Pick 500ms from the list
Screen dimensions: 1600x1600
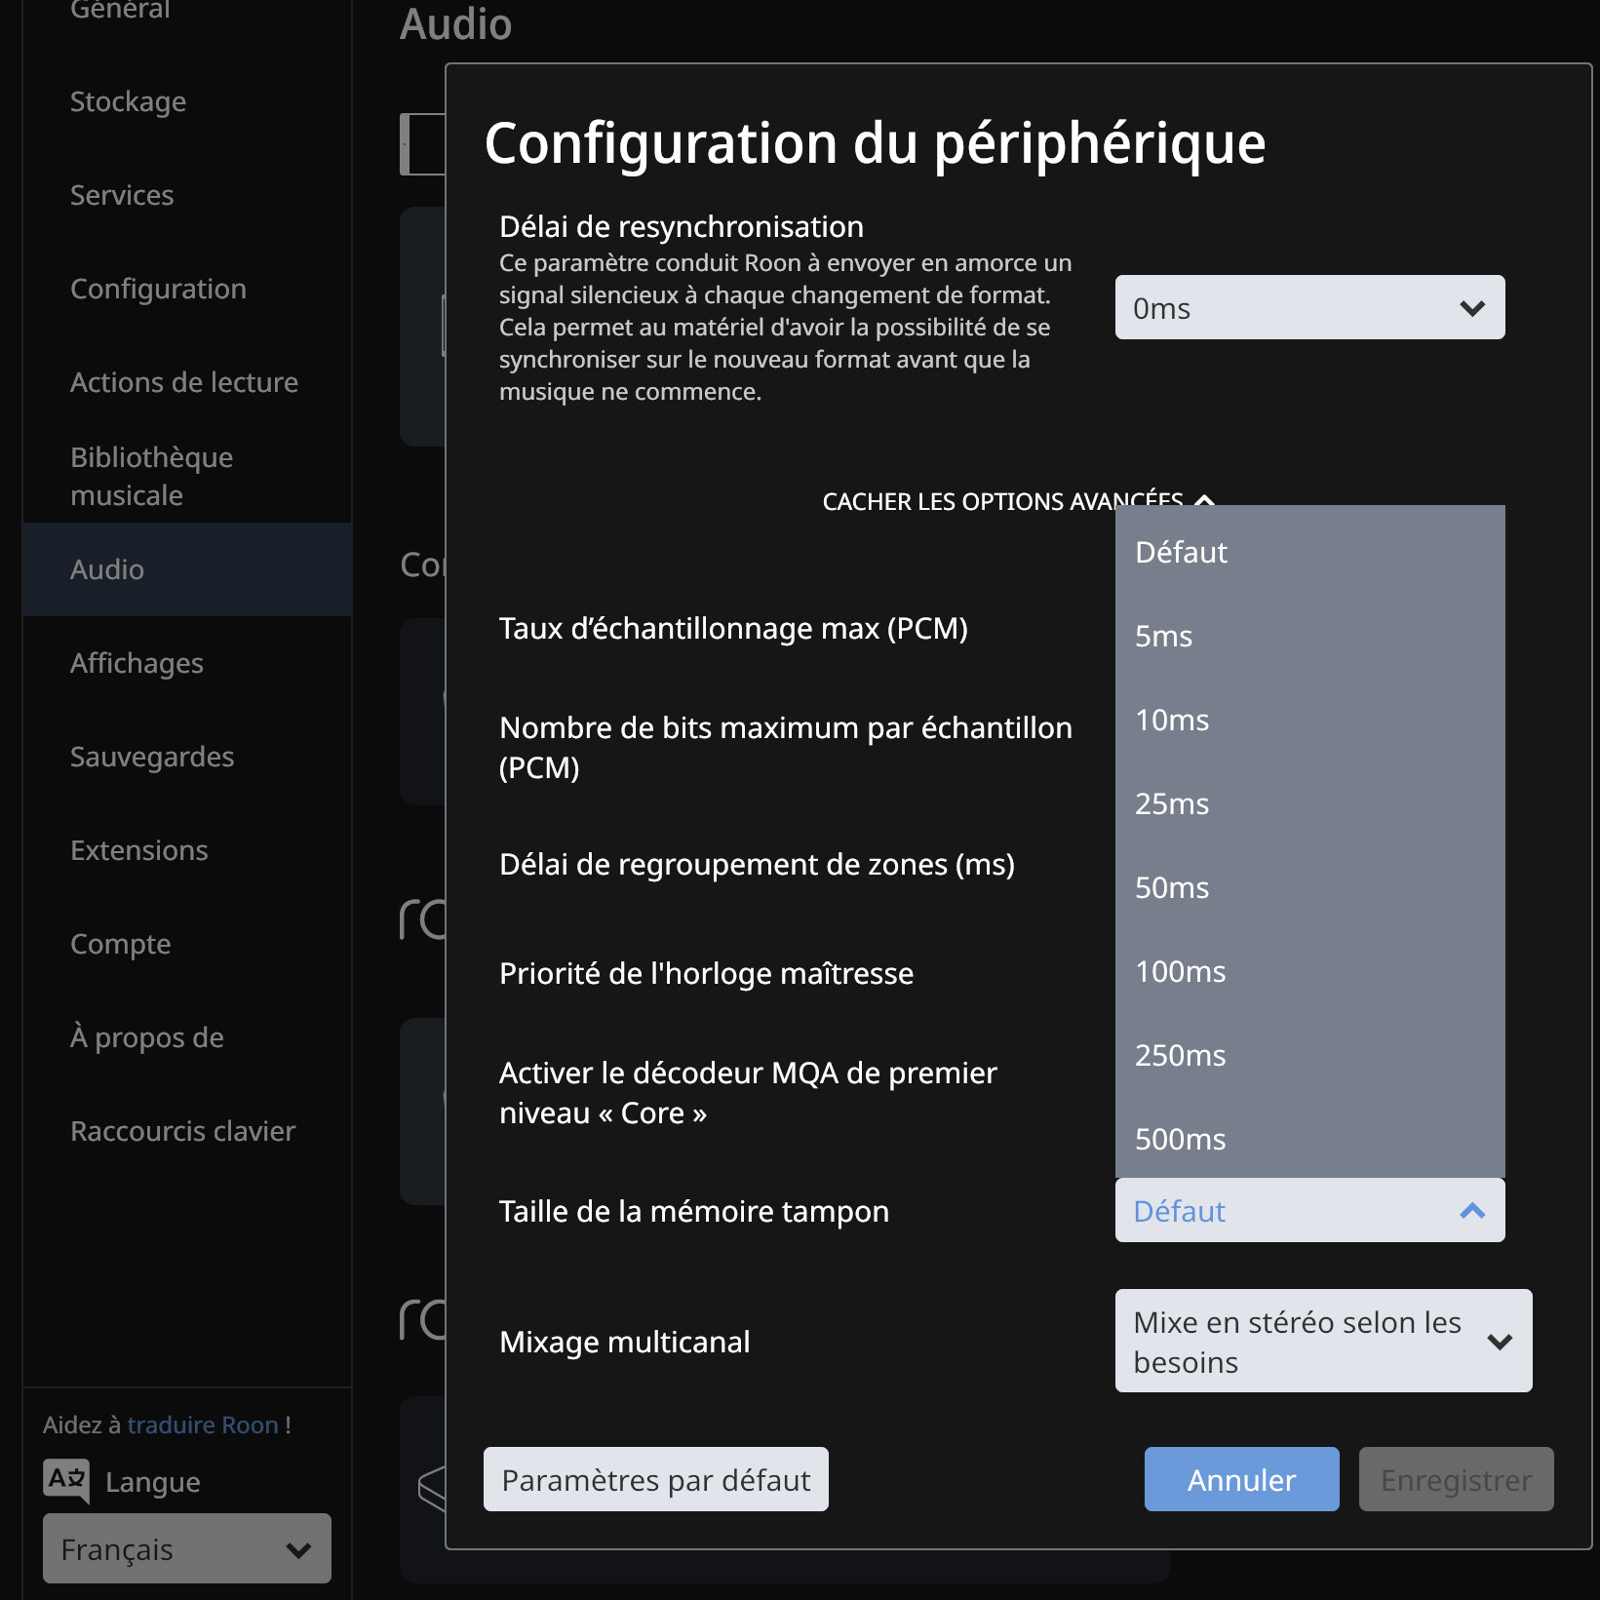click(1180, 1140)
